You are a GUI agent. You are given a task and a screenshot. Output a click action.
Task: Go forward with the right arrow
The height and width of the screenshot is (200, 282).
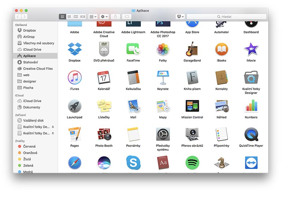pos(24,17)
